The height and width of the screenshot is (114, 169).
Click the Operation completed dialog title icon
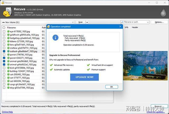(x=48, y=27)
